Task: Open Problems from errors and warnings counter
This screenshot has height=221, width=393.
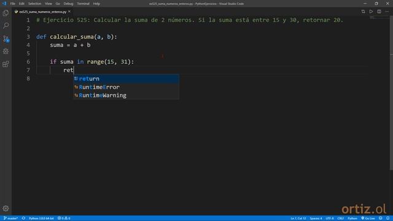Action: point(64,219)
